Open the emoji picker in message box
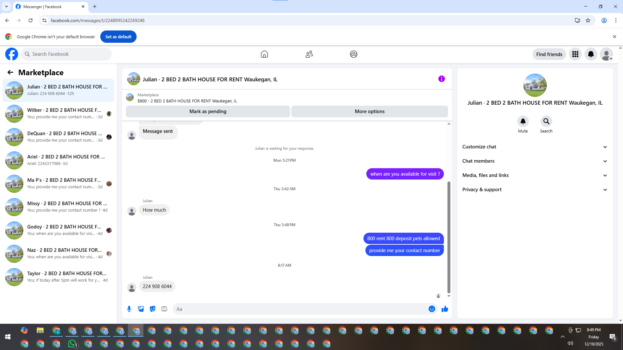This screenshot has height=350, width=623. pos(432,309)
